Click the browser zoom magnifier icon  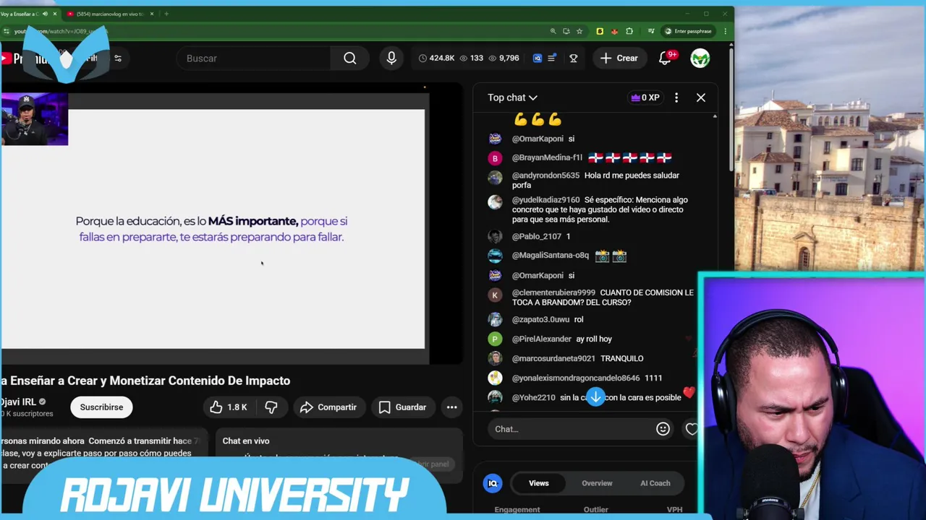click(553, 31)
